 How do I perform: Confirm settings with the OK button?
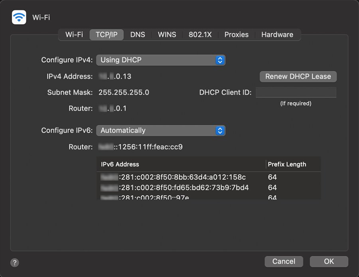329,261
